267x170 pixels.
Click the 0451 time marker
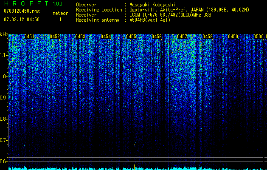[x=29, y=37]
